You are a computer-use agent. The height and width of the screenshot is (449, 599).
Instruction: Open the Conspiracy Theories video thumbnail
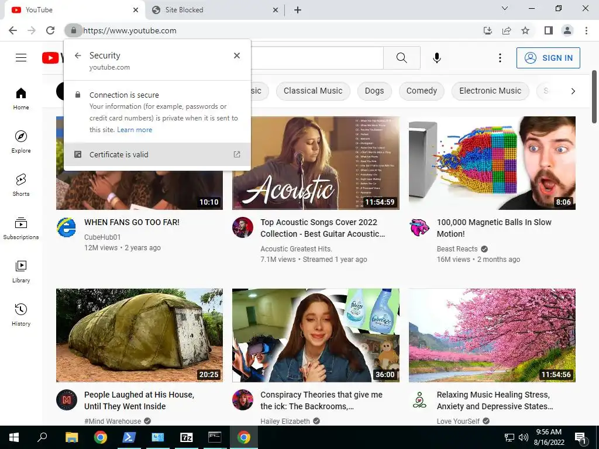point(315,335)
